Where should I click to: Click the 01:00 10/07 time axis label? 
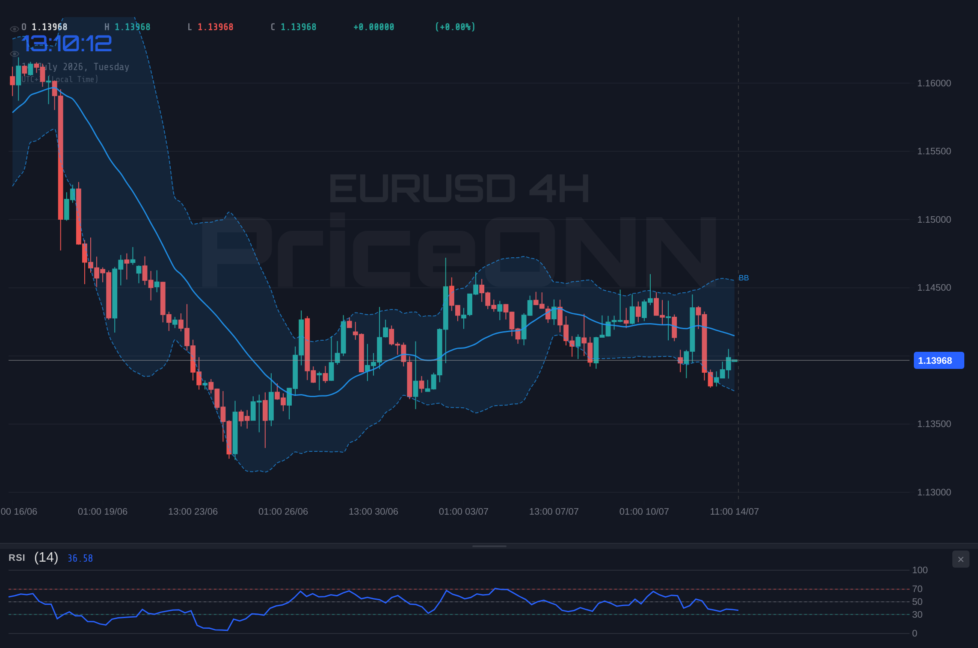pos(644,512)
